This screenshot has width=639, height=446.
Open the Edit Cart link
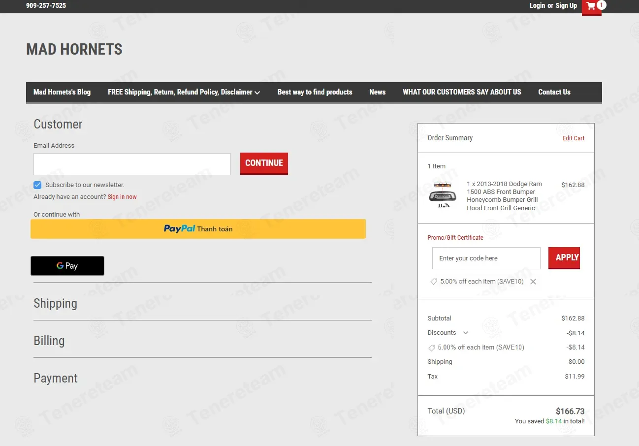point(574,138)
